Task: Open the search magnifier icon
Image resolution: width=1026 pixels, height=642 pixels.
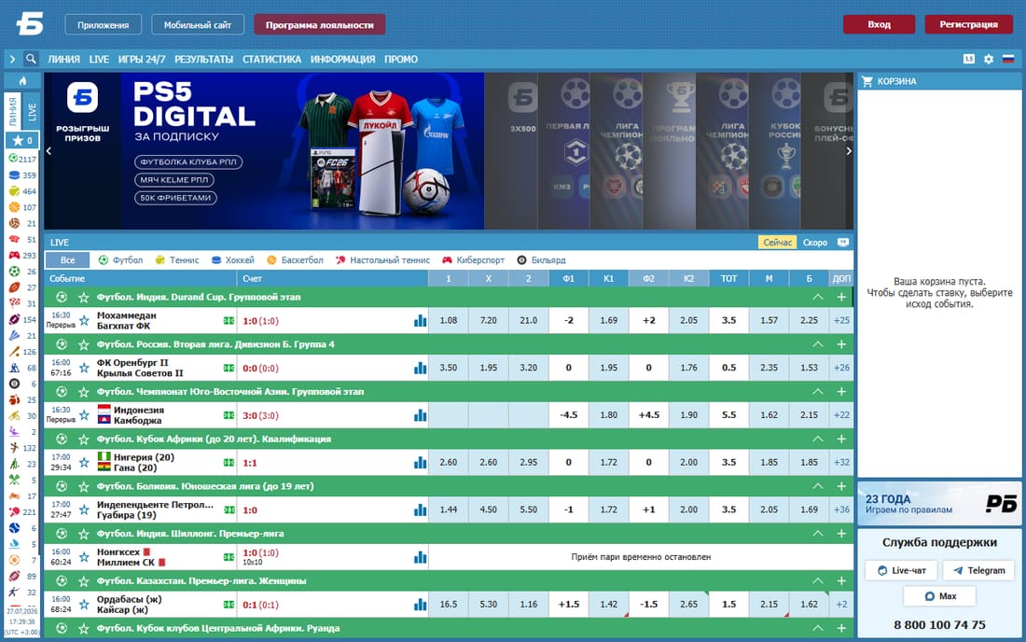Action: [x=31, y=59]
